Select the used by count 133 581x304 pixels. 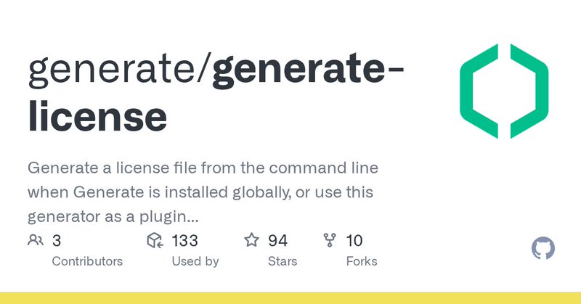tap(184, 241)
